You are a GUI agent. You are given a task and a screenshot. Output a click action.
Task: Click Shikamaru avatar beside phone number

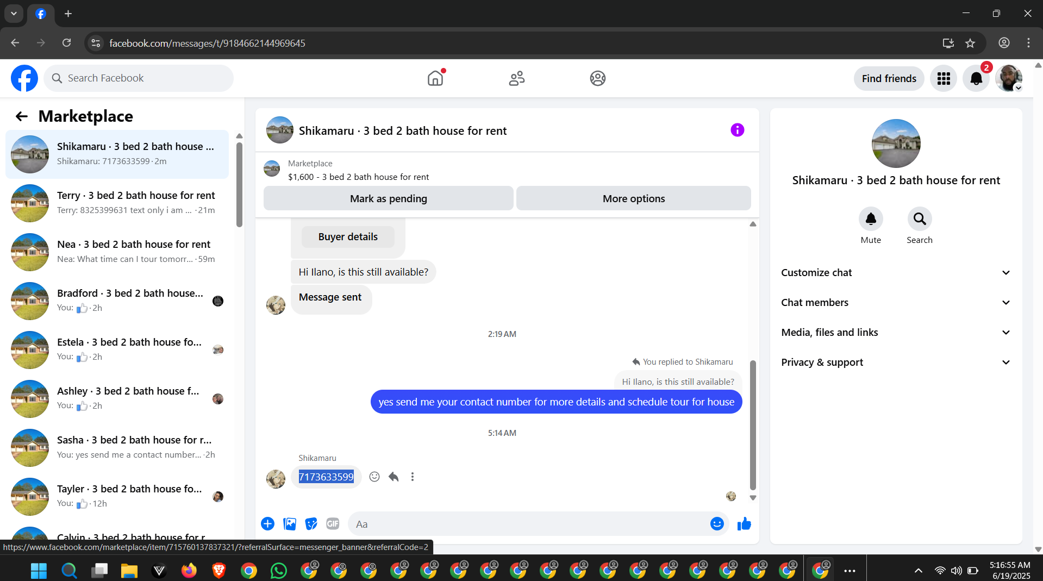coord(276,479)
